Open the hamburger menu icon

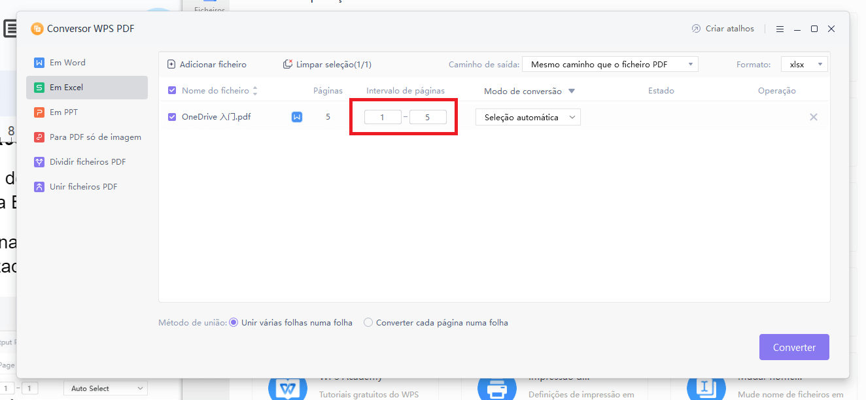tap(780, 28)
